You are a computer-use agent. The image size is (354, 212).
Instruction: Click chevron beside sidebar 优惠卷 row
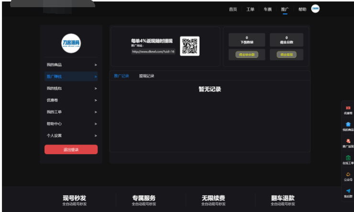point(96,100)
